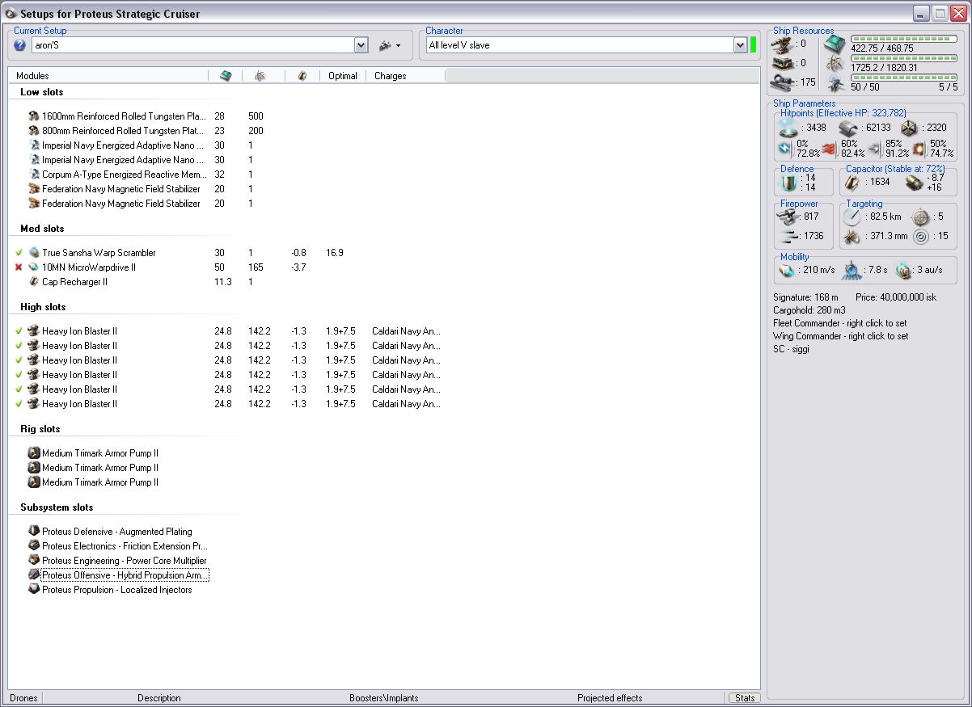
Task: Click the green indicator beside Character dropdown
Action: point(754,45)
